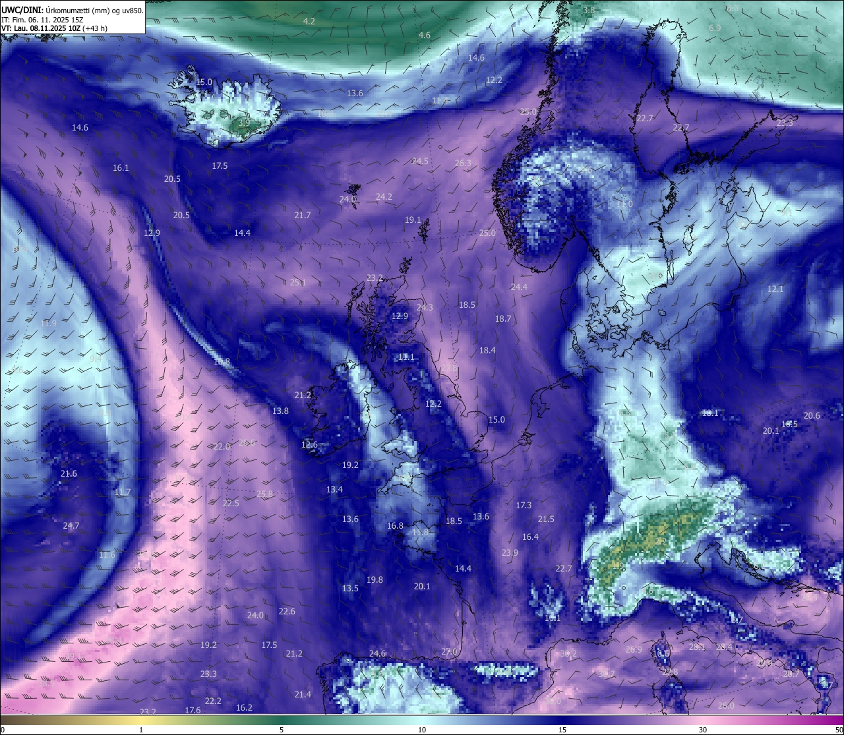Click the 24.7 value on the map
Screen dimensions: 844x735
[x=71, y=526]
